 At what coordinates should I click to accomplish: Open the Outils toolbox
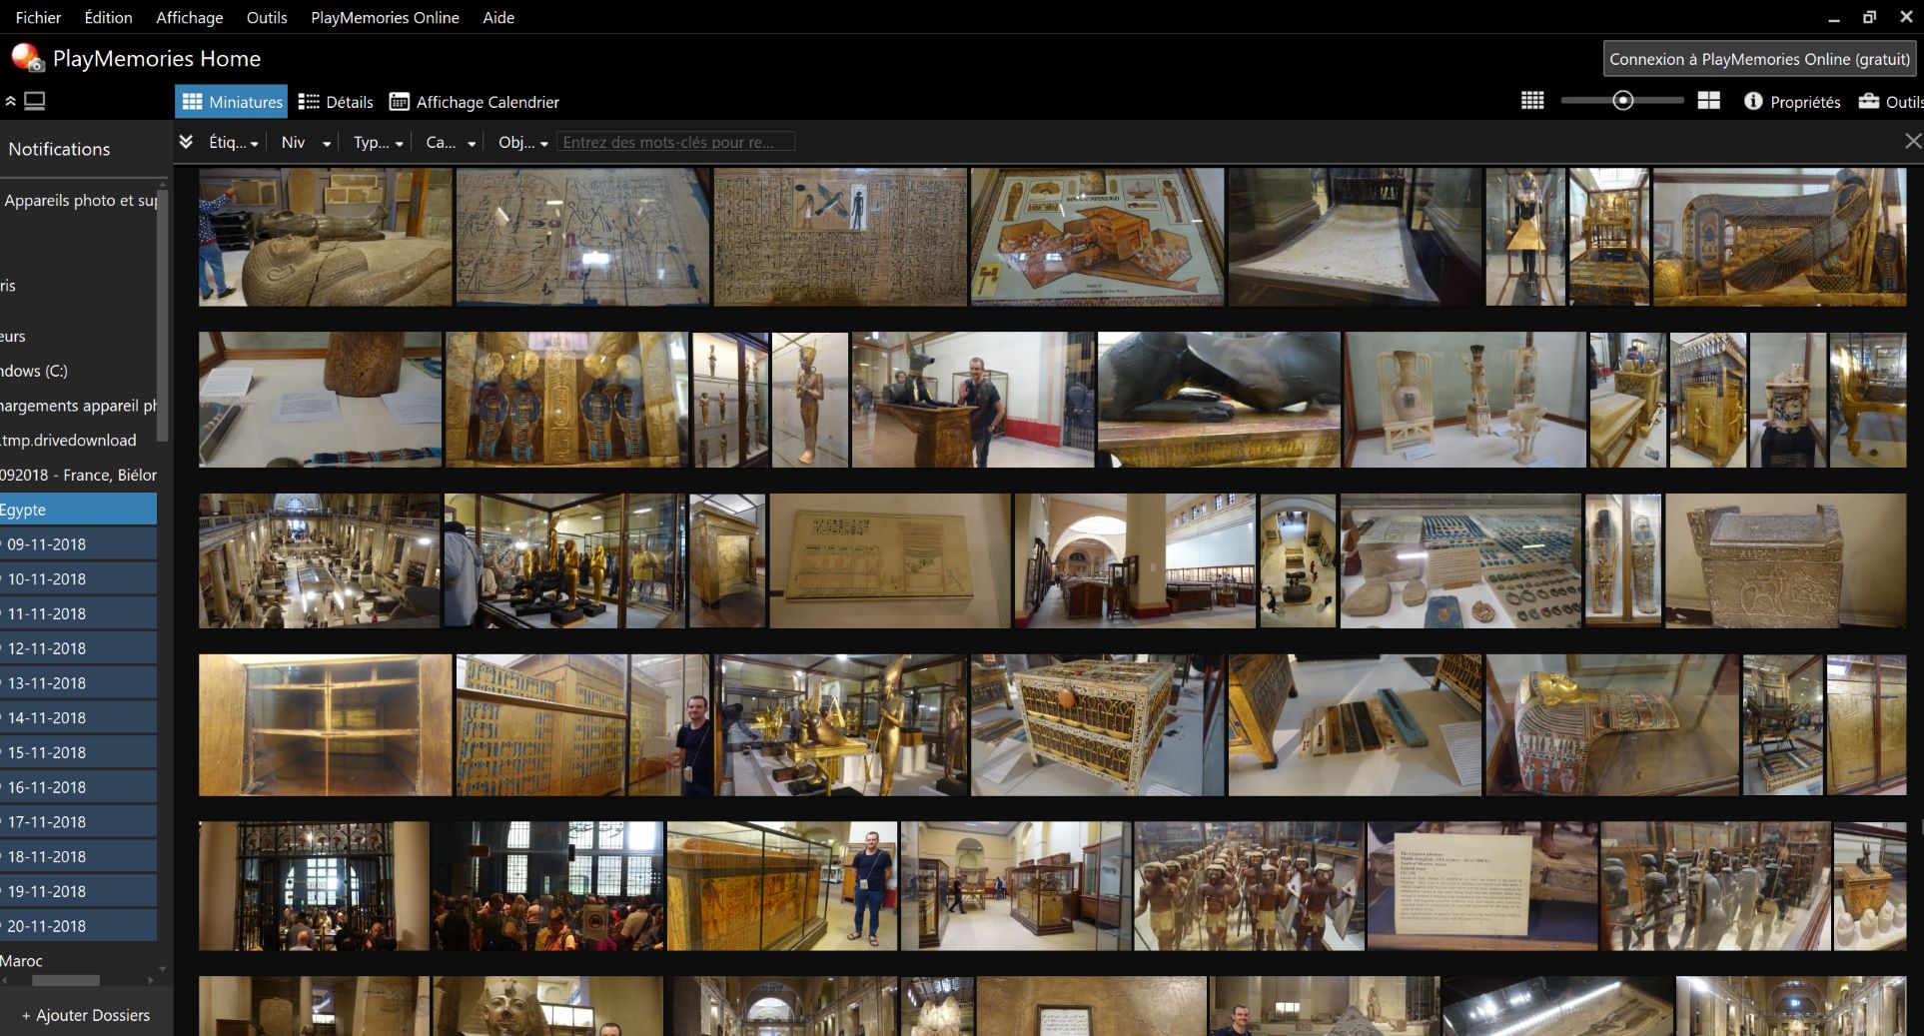tap(1890, 102)
